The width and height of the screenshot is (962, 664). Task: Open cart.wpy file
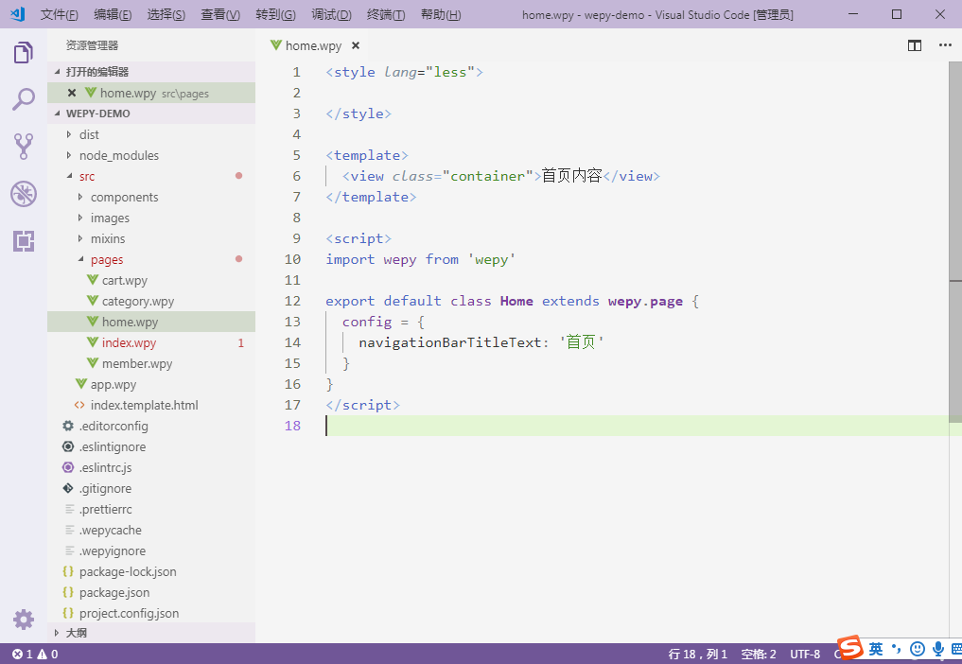151,281
